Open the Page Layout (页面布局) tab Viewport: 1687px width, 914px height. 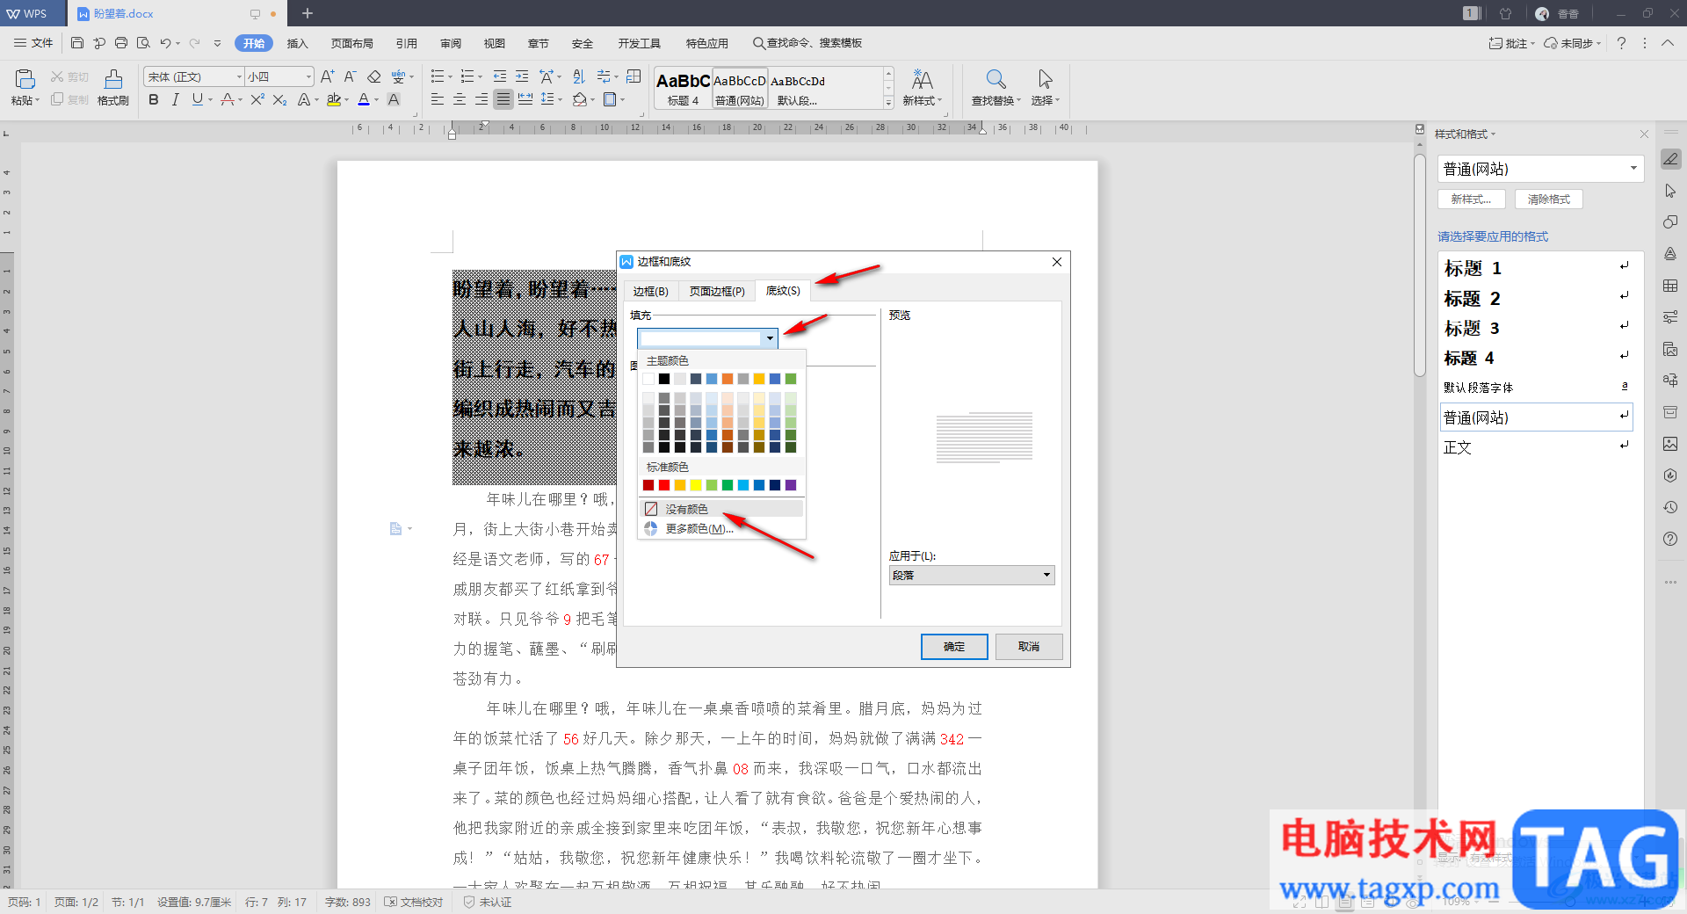[352, 43]
